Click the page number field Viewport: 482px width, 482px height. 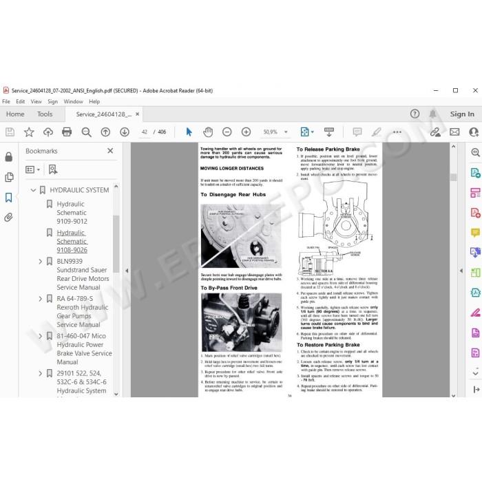pyautogui.click(x=144, y=132)
